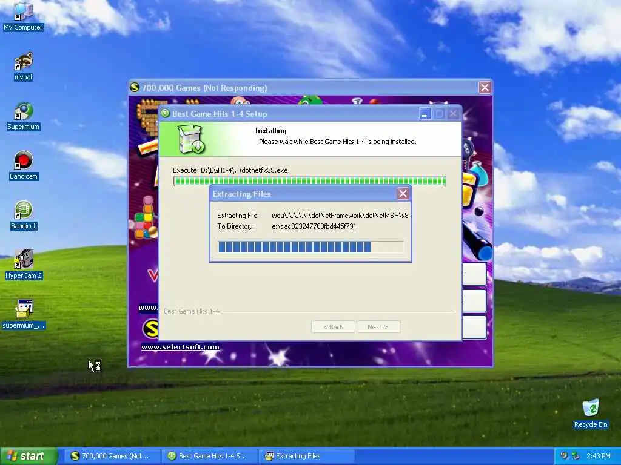Select the Bandicut desktop icon

point(24,216)
